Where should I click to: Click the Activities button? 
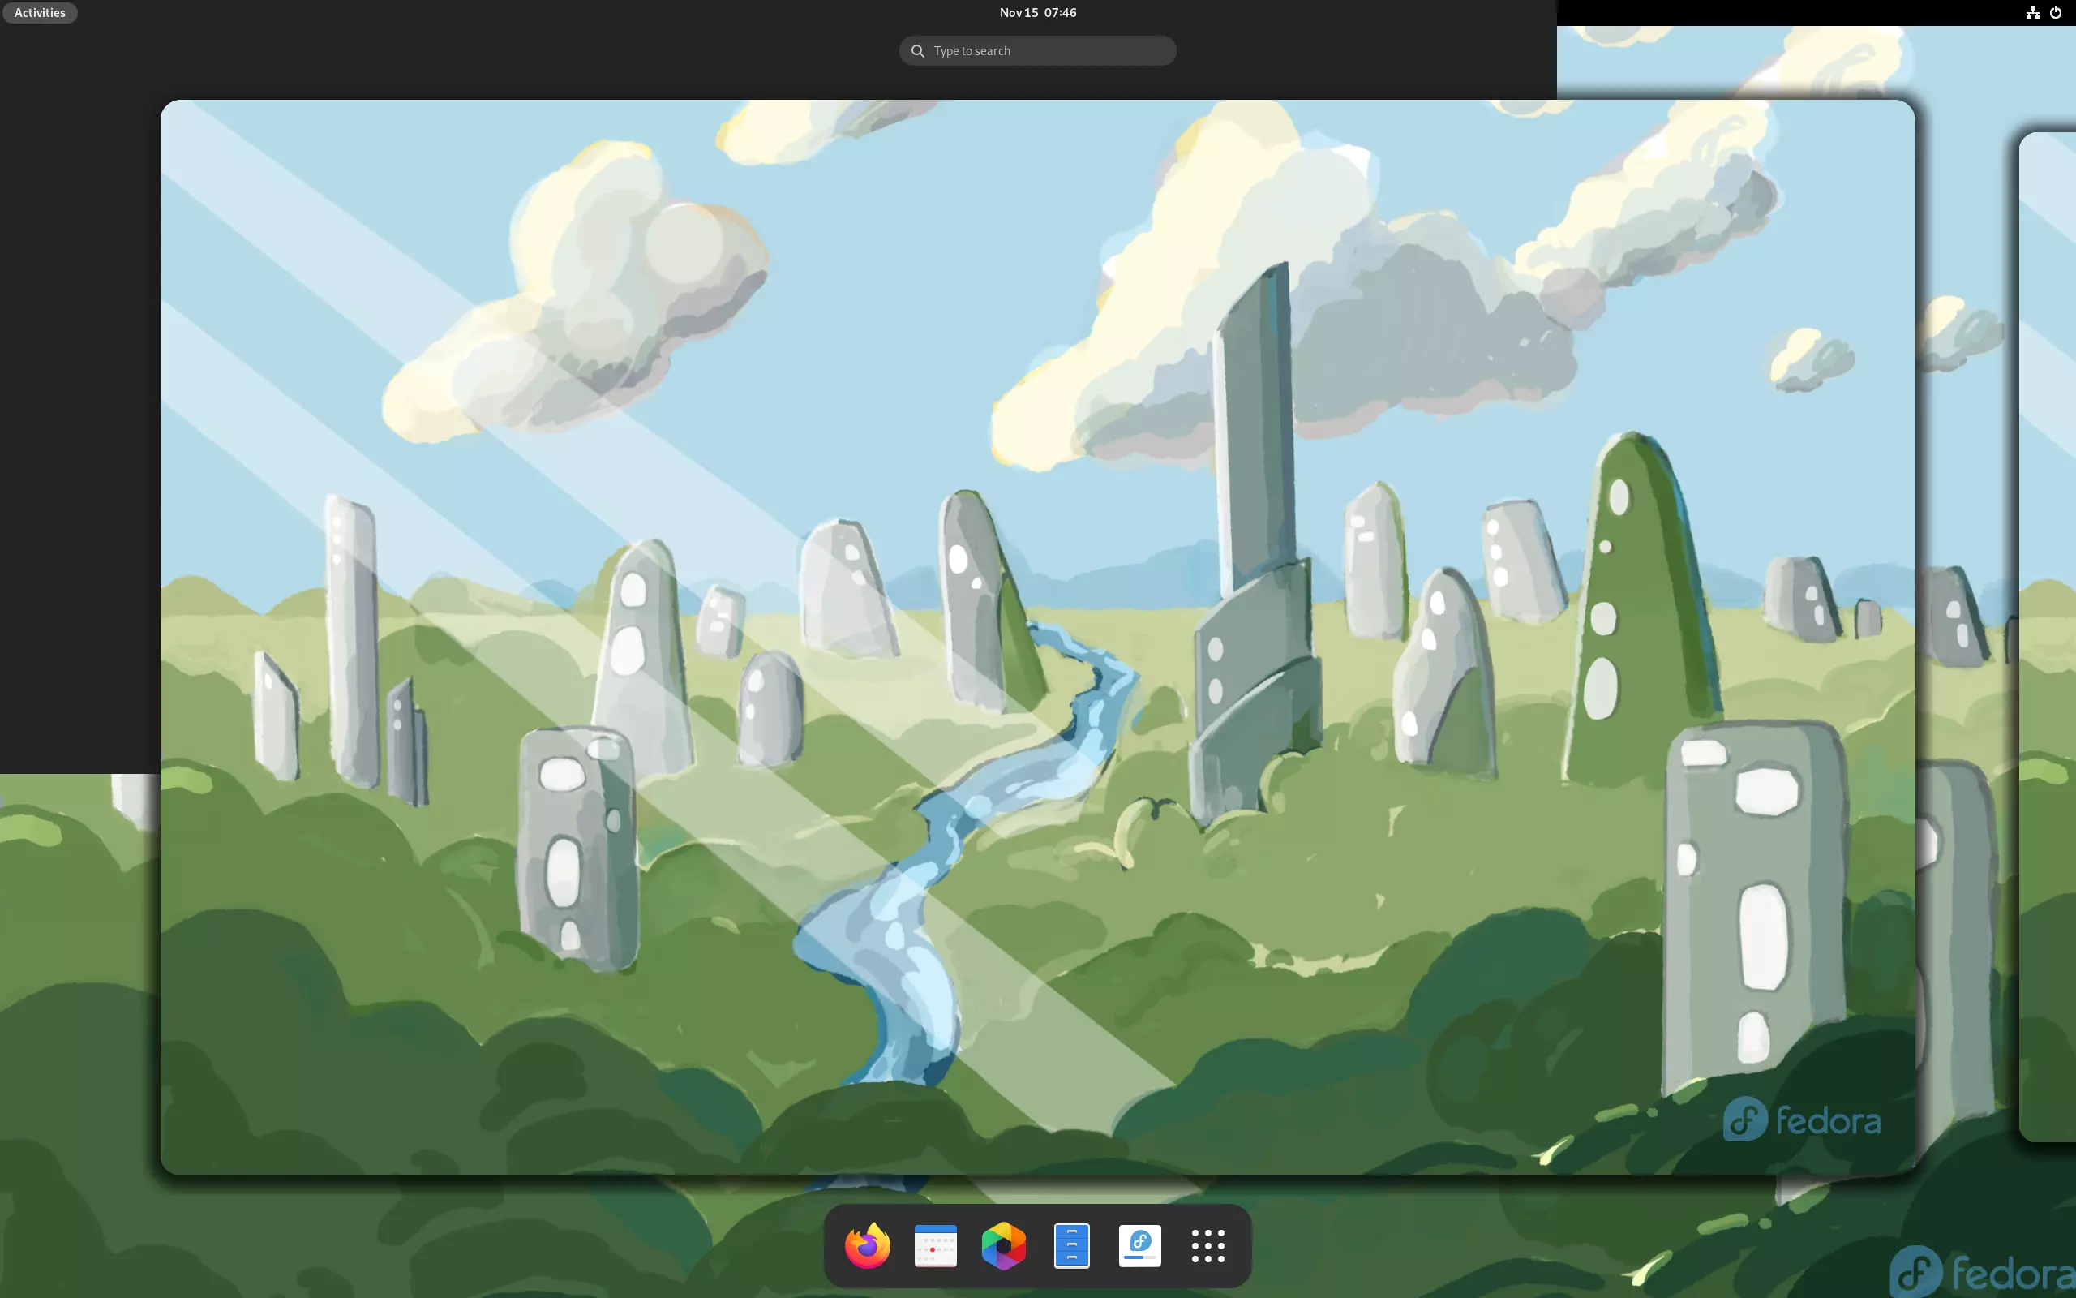40,13
